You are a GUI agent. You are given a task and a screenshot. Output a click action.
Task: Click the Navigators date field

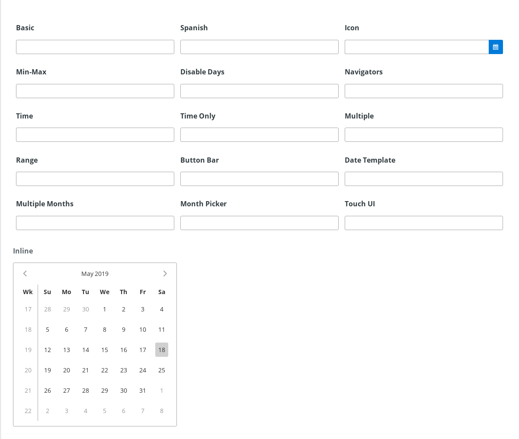pyautogui.click(x=424, y=91)
